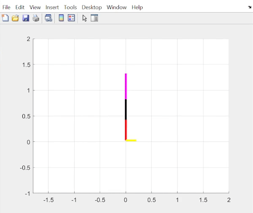This screenshot has width=253, height=213.
Task: Insert a colorbar using toolbar icon
Action: click(61, 18)
